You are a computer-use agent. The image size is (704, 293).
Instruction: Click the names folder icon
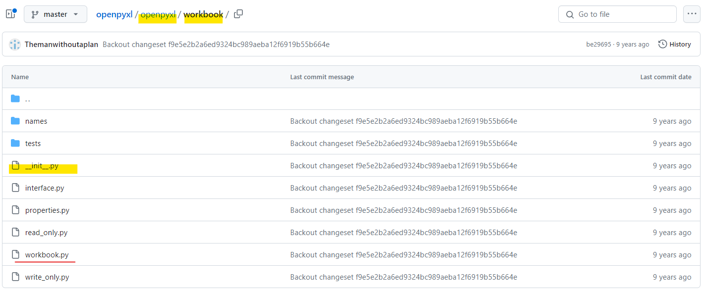tap(15, 121)
